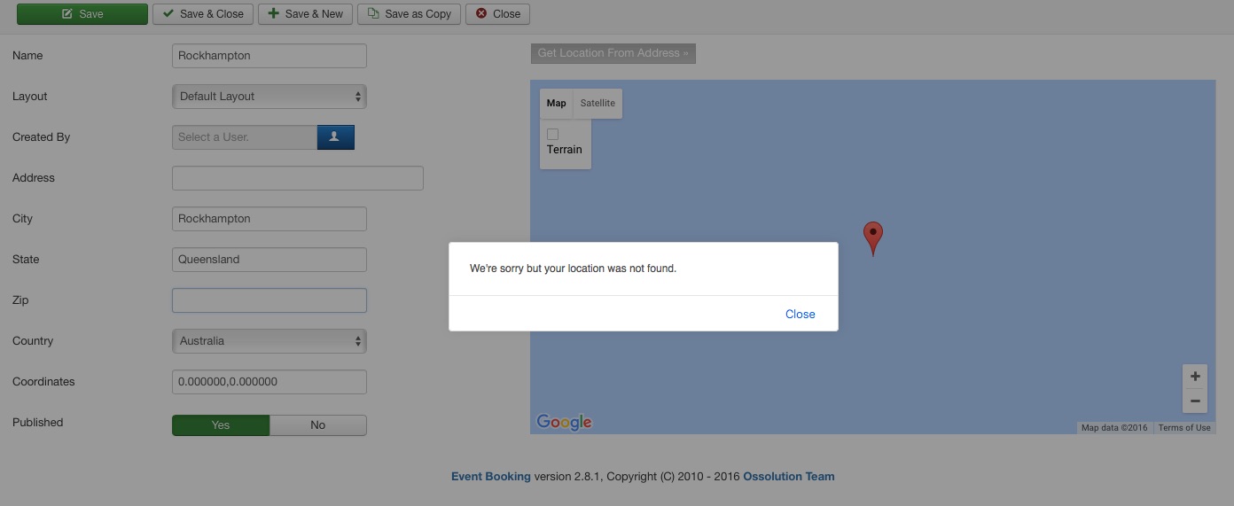
Task: Click Save & New plus button
Action: tap(305, 14)
